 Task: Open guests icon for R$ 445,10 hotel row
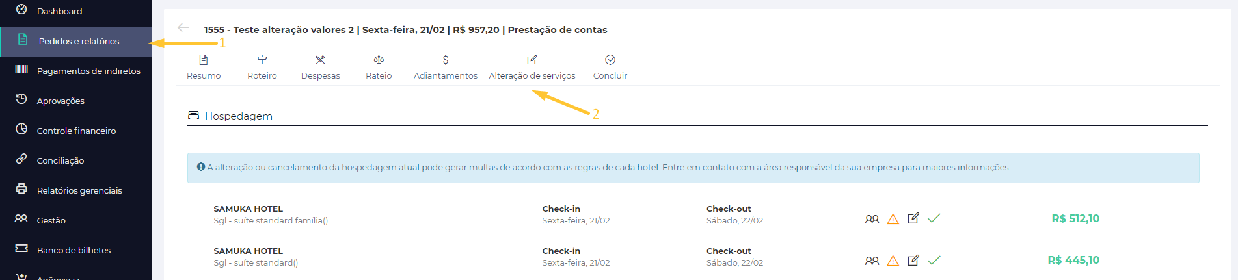[x=872, y=261]
